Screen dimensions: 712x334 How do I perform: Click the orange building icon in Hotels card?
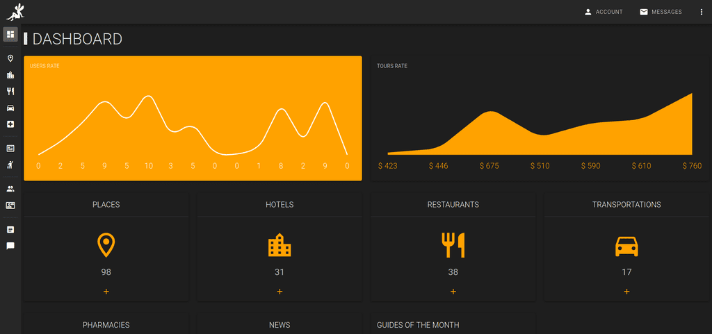pyautogui.click(x=280, y=245)
